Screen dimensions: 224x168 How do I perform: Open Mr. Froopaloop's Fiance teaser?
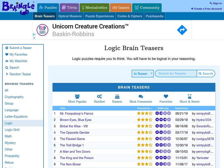tap(76, 114)
